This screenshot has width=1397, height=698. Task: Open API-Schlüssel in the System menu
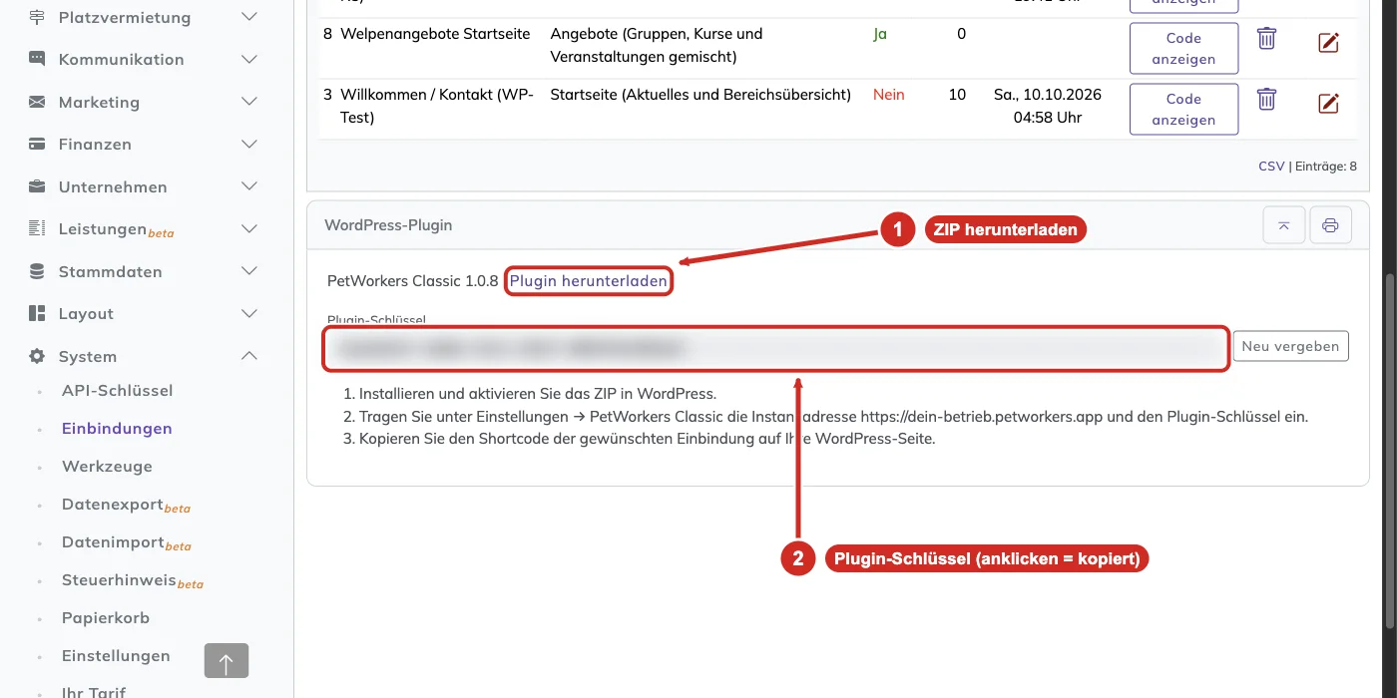pos(118,391)
